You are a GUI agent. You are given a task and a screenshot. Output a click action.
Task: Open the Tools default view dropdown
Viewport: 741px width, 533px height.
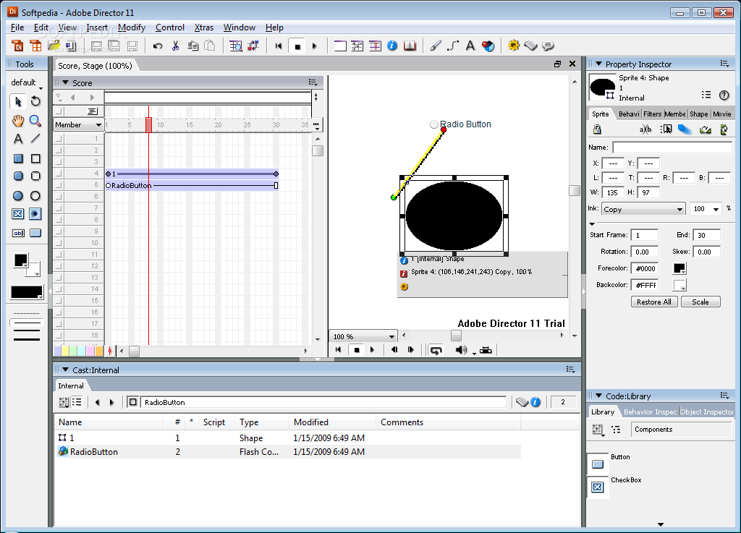point(27,82)
